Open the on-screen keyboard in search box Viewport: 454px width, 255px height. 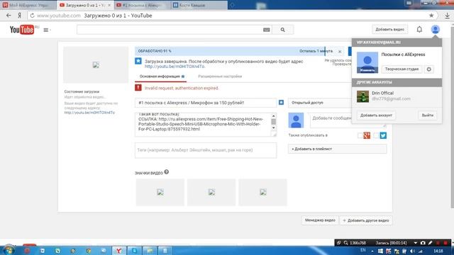[267, 30]
